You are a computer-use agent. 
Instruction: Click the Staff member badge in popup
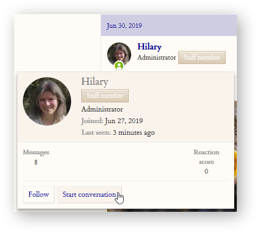point(105,96)
